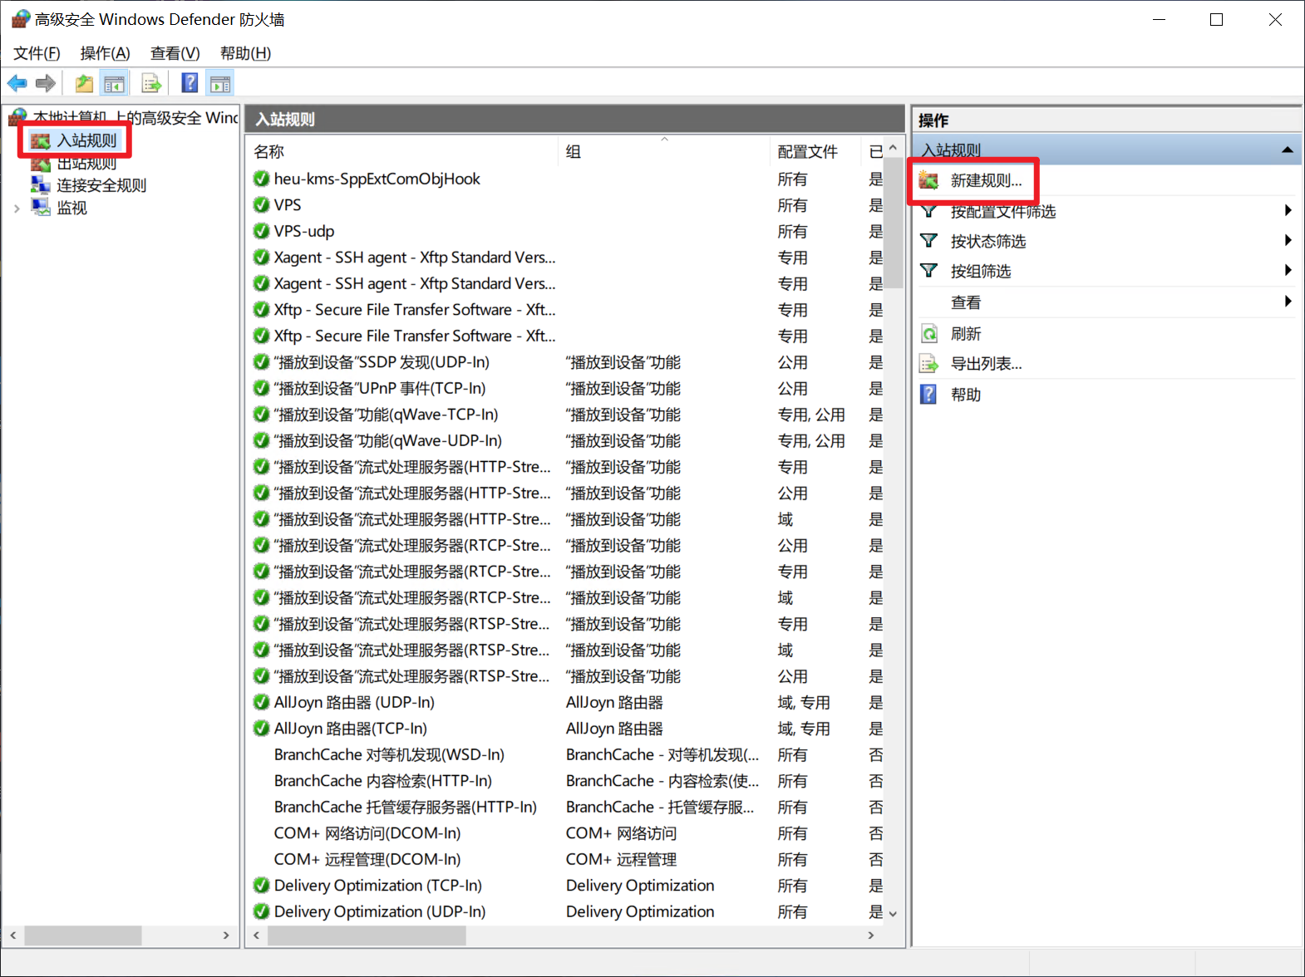Go back using the toolbar back arrow

pyautogui.click(x=17, y=83)
